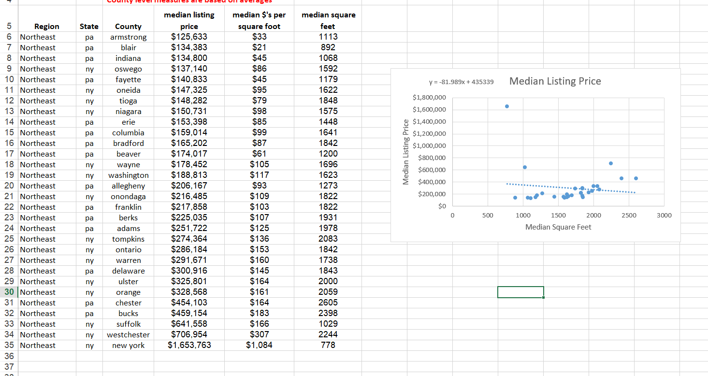This screenshot has width=708, height=376.
Task: Select the $1,084 per square foot cell
Action: pyautogui.click(x=259, y=346)
